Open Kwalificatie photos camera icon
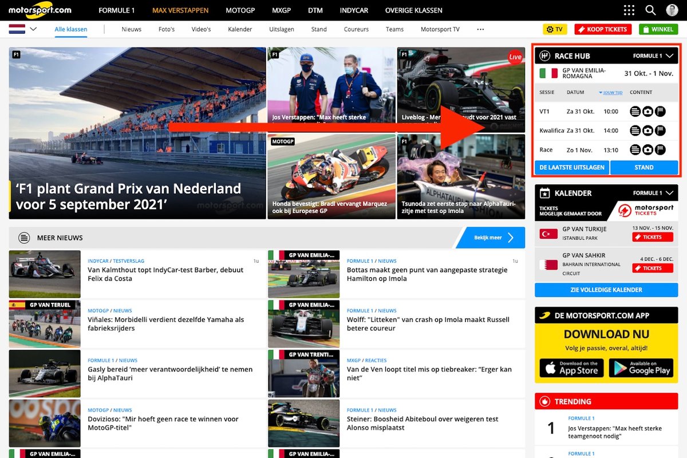Viewport: 687px width, 458px height. (647, 131)
